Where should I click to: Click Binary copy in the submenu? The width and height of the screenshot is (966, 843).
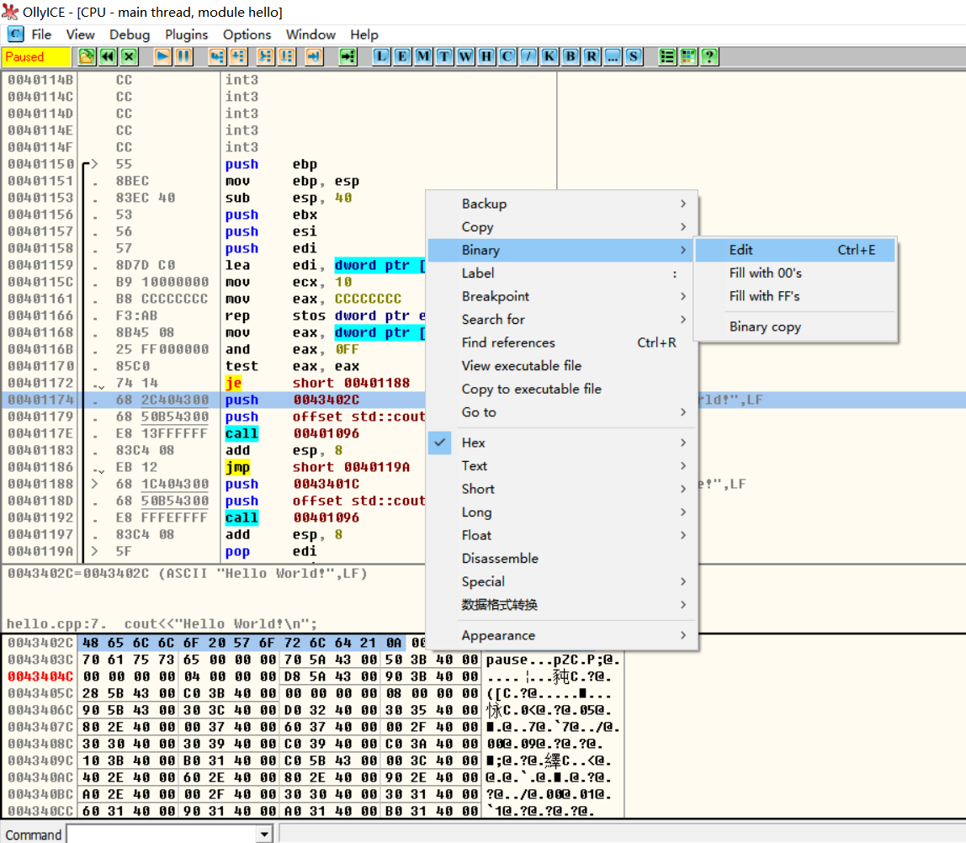pos(765,326)
